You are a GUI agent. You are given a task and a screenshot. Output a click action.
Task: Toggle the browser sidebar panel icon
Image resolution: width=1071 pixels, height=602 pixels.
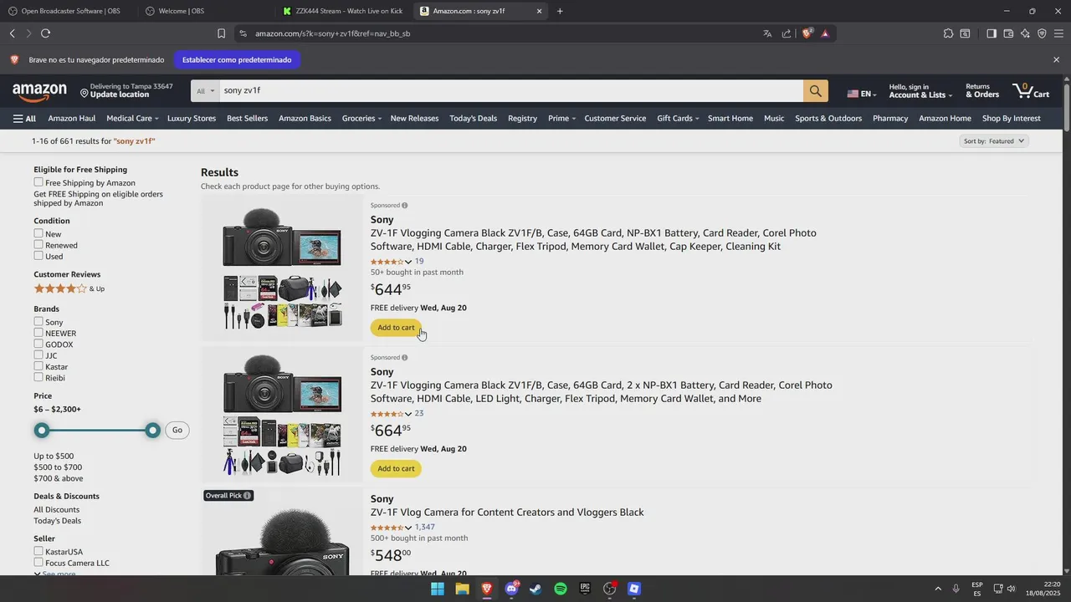coord(992,33)
